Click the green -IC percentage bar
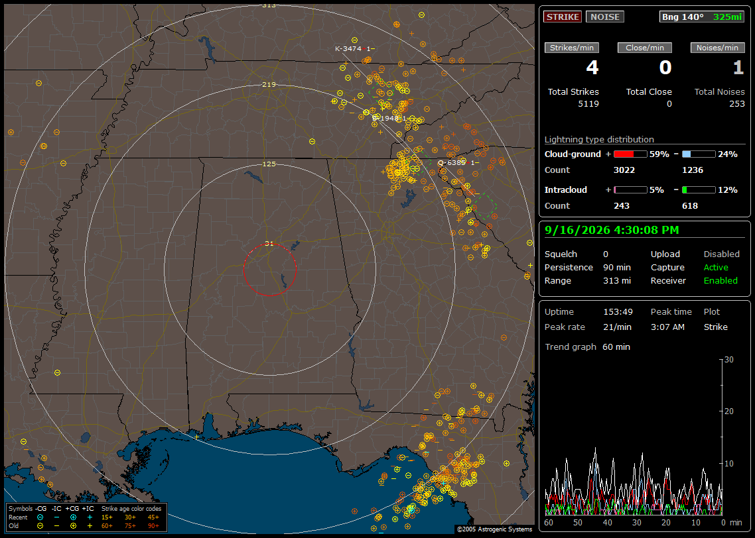 coord(699,190)
